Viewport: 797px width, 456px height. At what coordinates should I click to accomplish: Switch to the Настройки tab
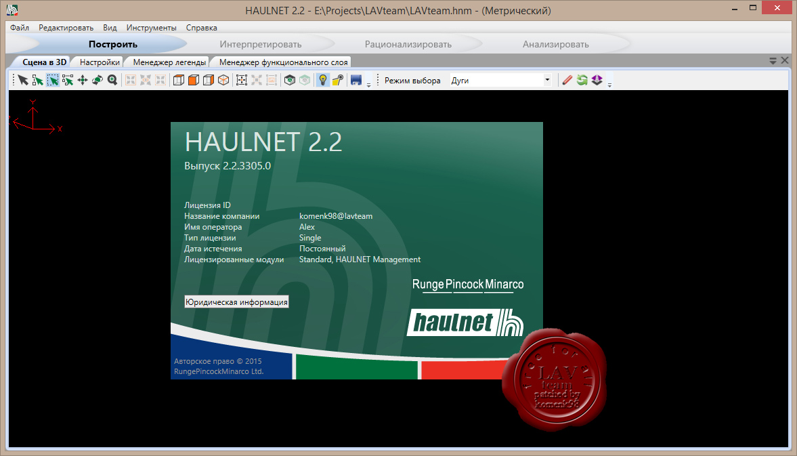tap(100, 62)
